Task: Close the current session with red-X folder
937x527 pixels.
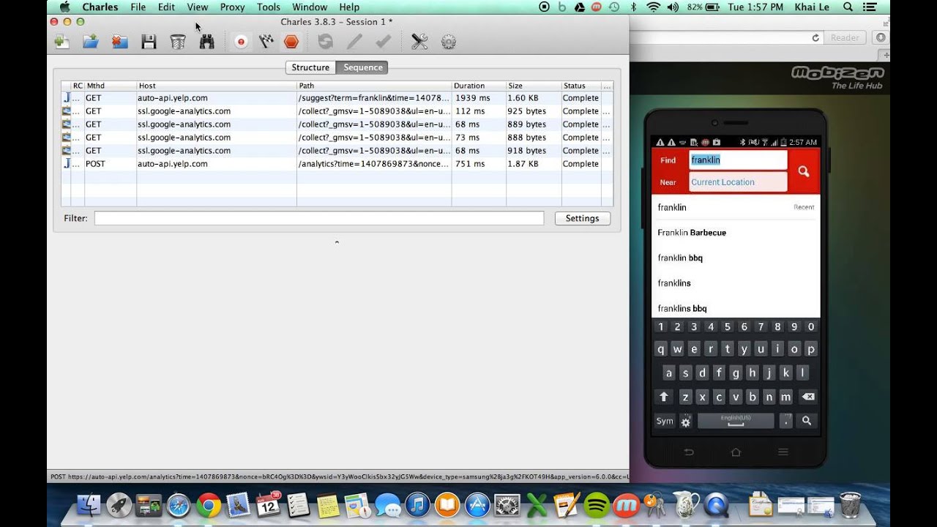Action: [120, 42]
